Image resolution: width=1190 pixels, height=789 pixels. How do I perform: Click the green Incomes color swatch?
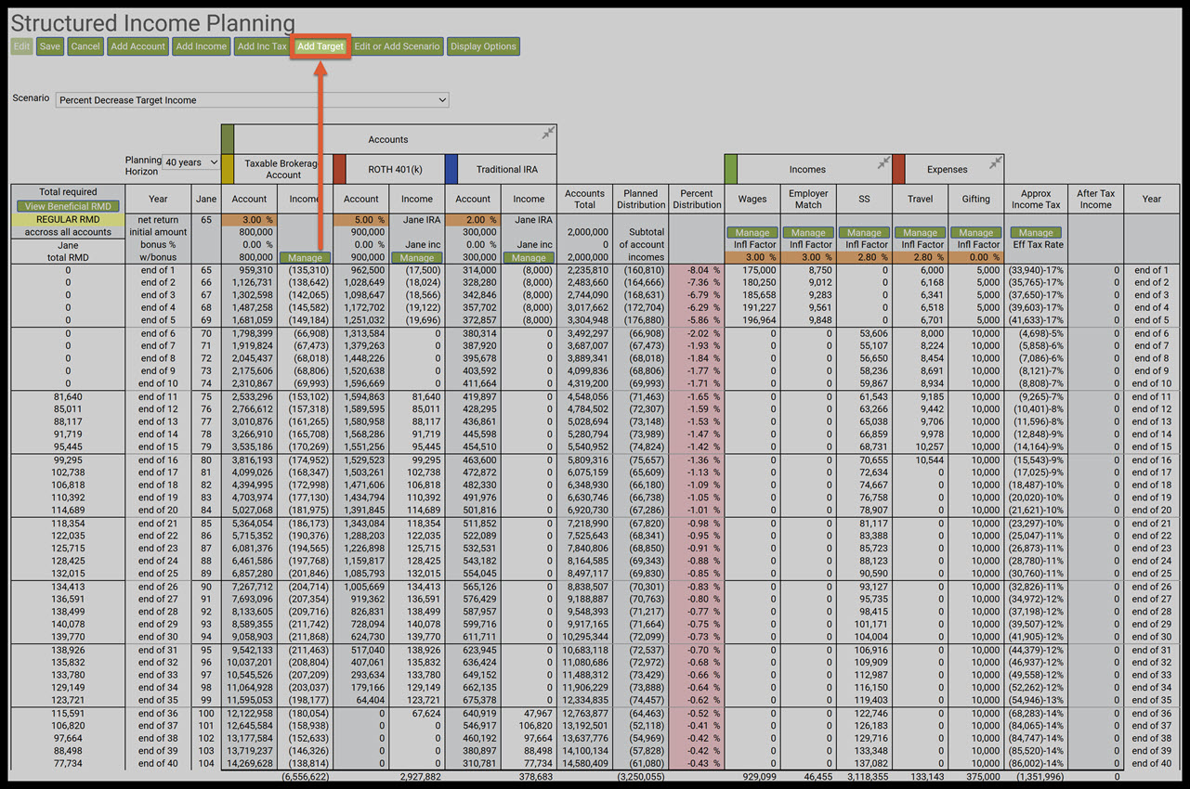pyautogui.click(x=731, y=169)
